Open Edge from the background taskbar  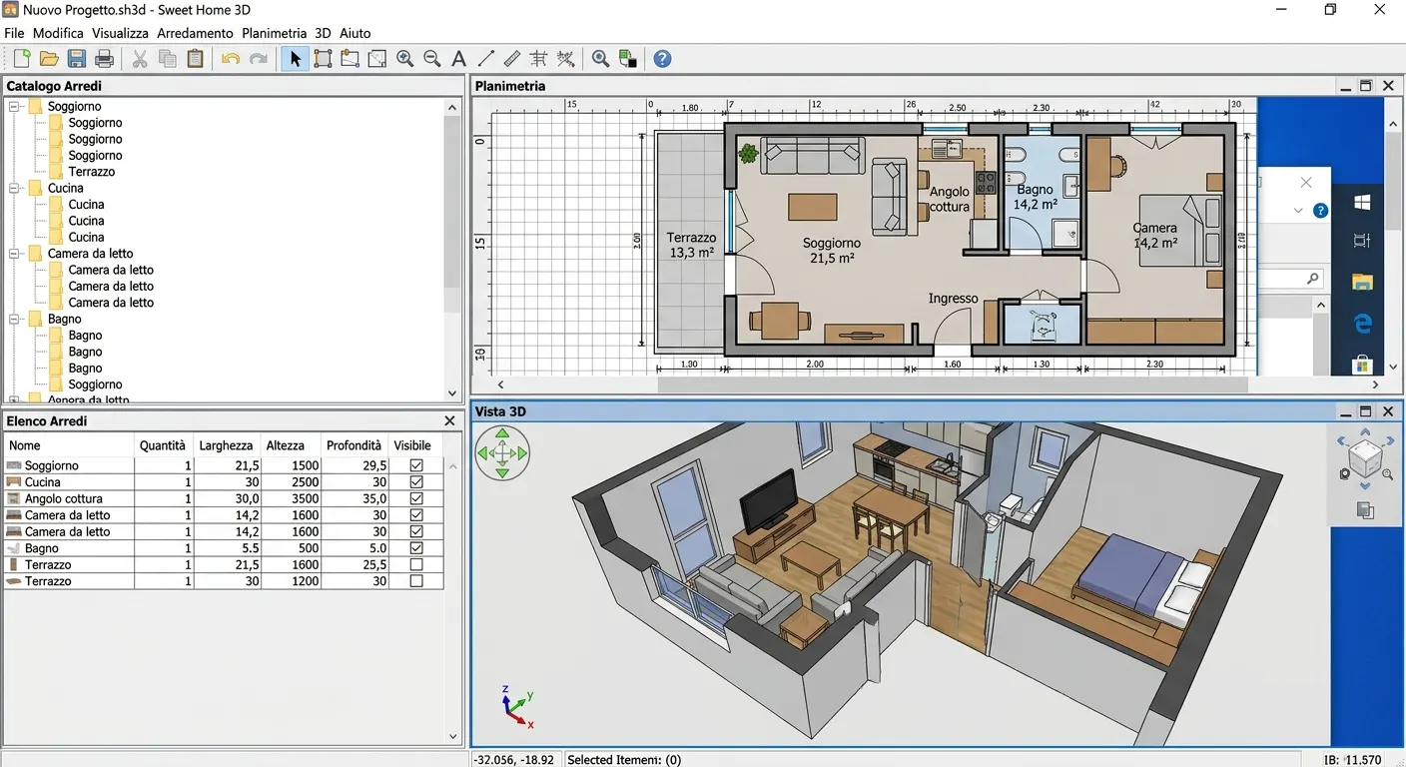[x=1363, y=324]
